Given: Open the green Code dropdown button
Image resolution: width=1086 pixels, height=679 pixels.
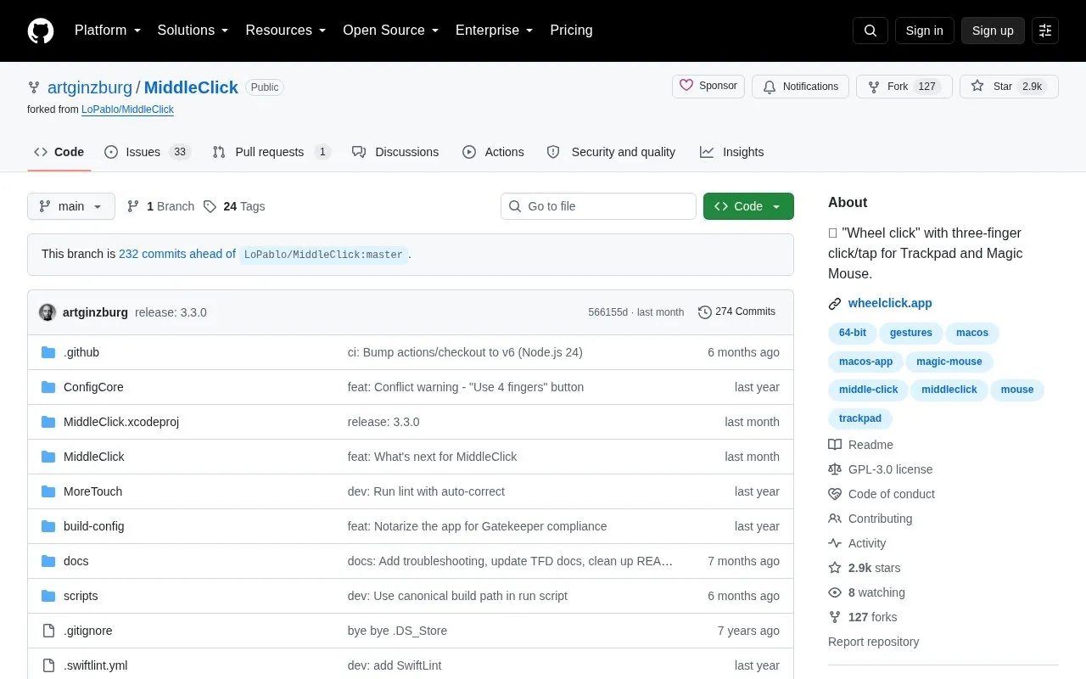Looking at the screenshot, I should tap(748, 206).
